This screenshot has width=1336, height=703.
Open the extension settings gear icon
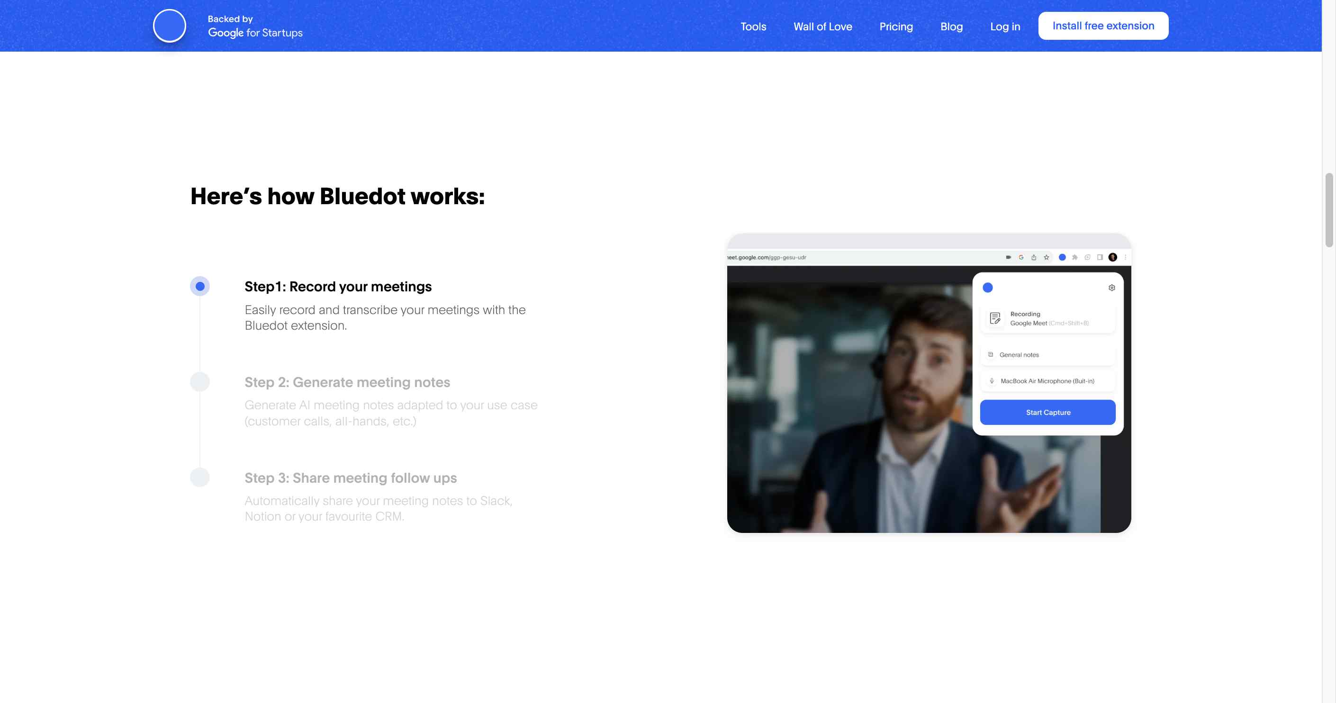[x=1111, y=288]
